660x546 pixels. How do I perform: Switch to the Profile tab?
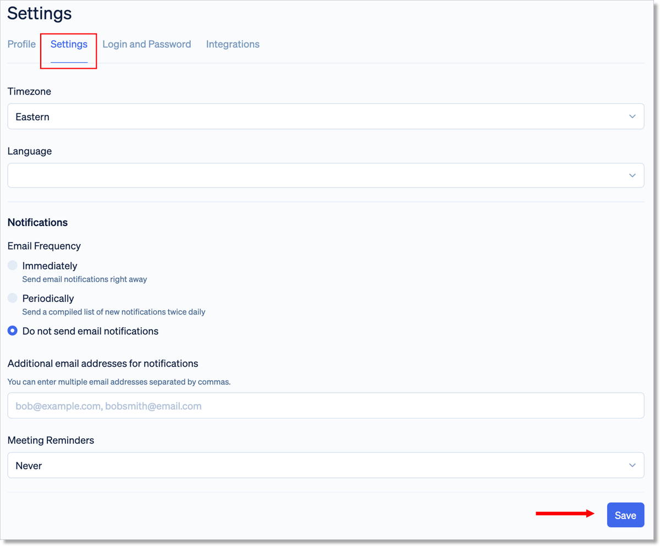tap(21, 44)
